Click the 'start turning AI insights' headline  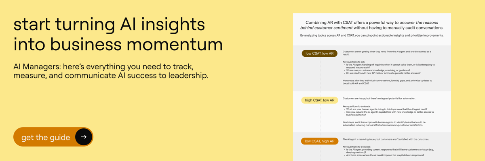[109, 25]
